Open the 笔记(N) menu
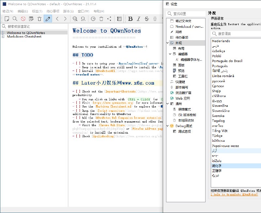 tap(6, 10)
